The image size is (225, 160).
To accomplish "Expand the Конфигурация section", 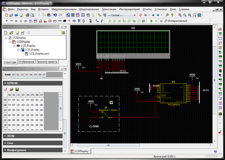I will click(5, 150).
